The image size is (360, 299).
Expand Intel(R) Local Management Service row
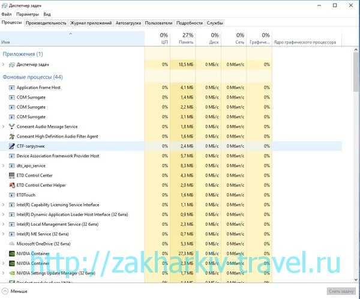pos(3,225)
